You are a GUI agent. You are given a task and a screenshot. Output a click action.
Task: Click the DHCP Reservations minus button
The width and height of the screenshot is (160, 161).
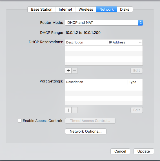pyautogui.click(x=75, y=70)
